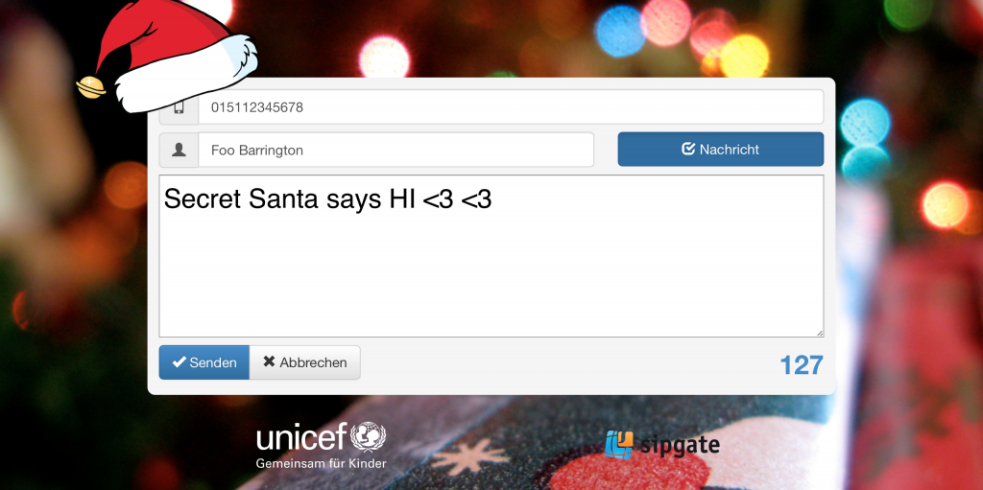Click the textarea resize handle corner
Viewport: 983px width, 490px height.
820,333
